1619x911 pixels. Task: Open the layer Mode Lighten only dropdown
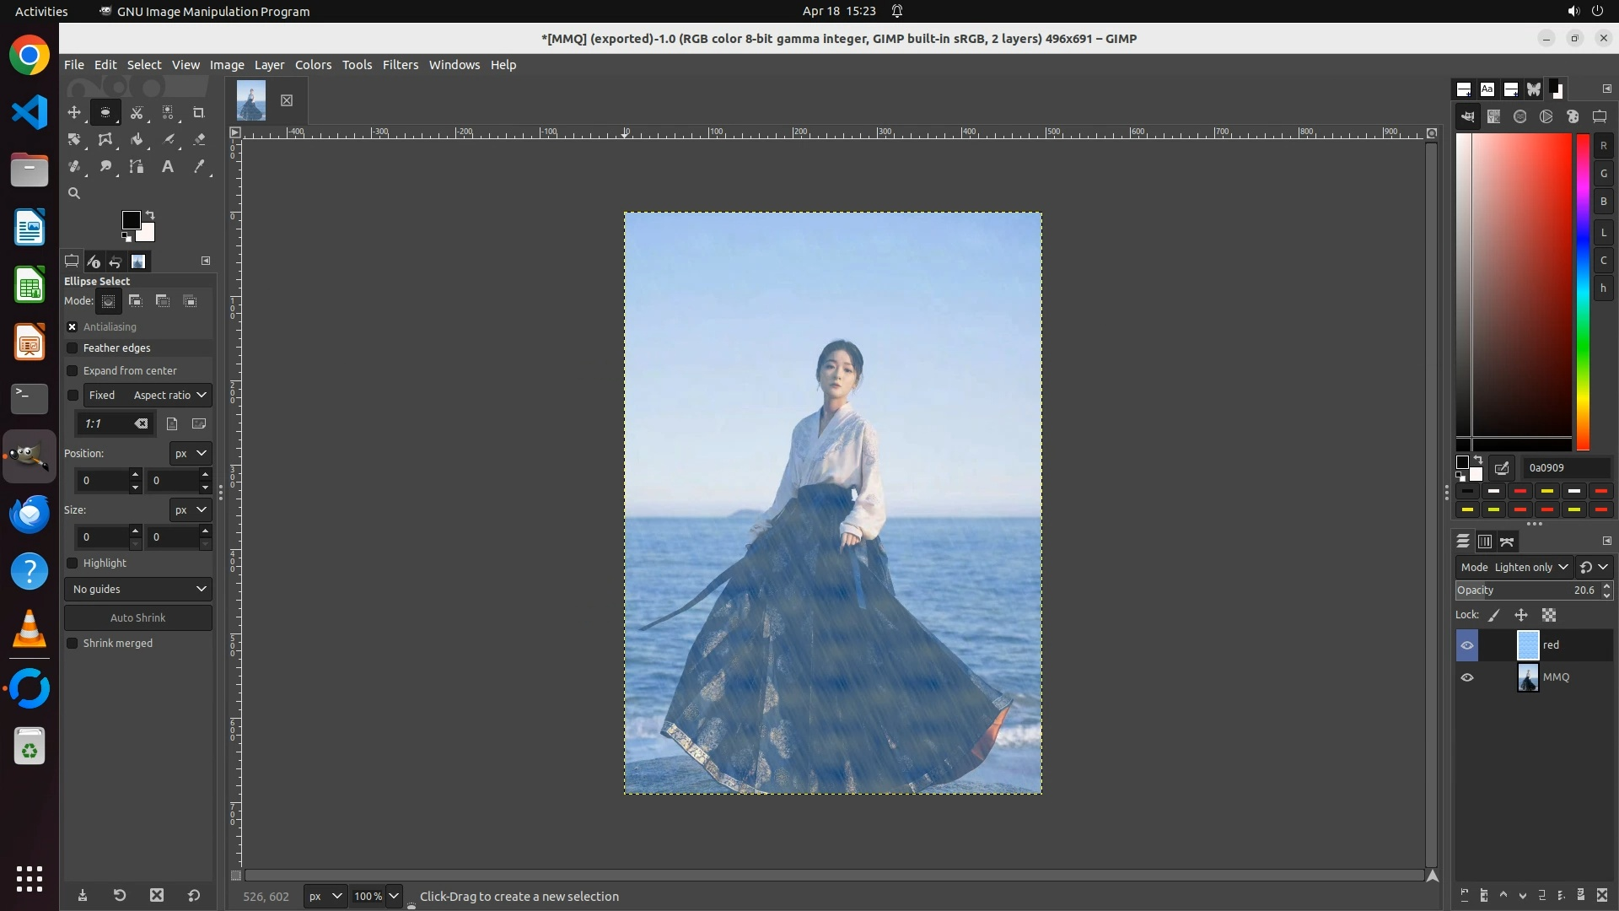point(1514,567)
